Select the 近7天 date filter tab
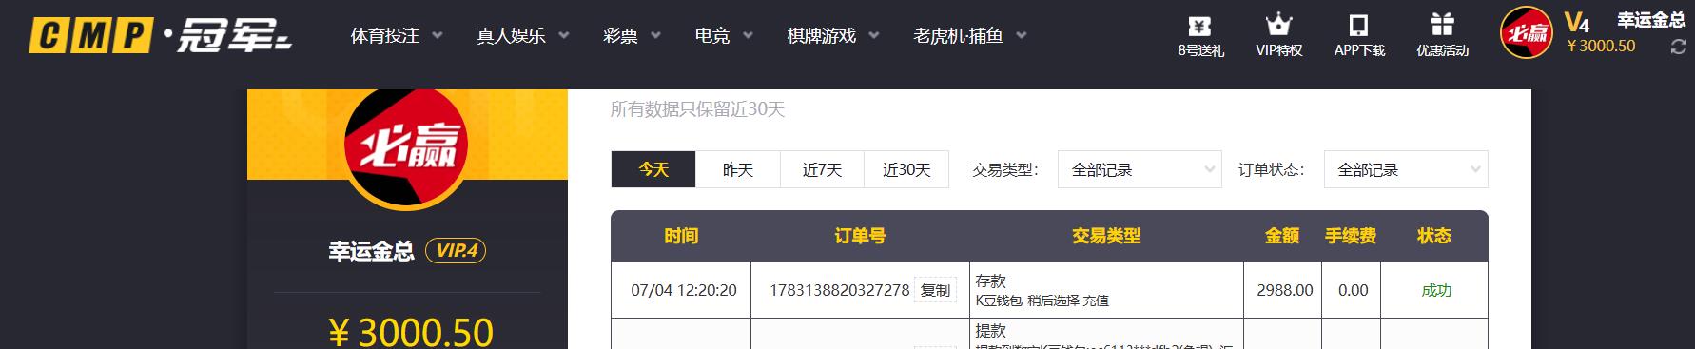The image size is (1695, 349). tap(822, 169)
